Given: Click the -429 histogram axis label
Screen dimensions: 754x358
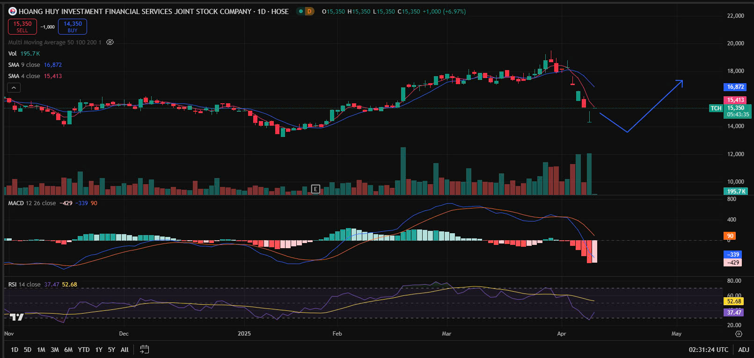Looking at the screenshot, I should click(733, 263).
